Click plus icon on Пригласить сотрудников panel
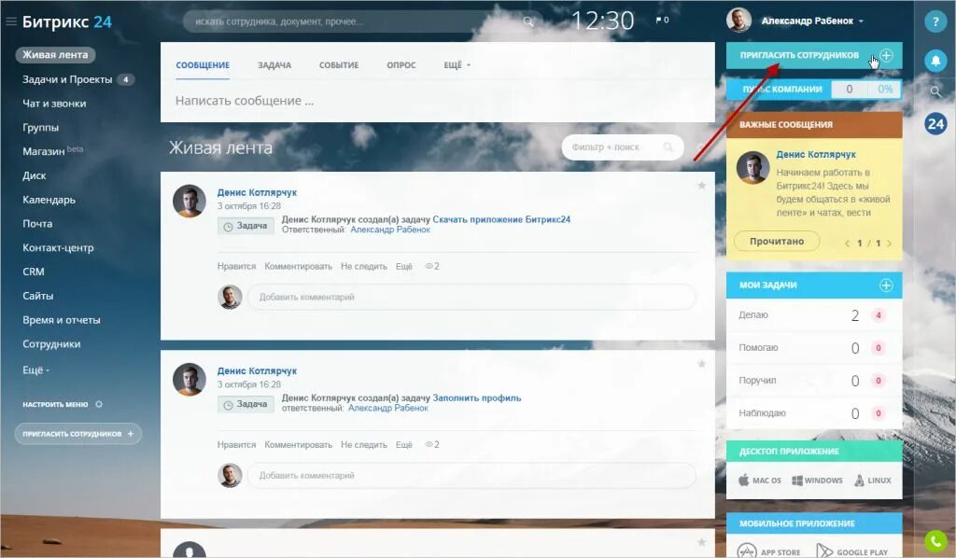The image size is (956, 558). coord(886,55)
